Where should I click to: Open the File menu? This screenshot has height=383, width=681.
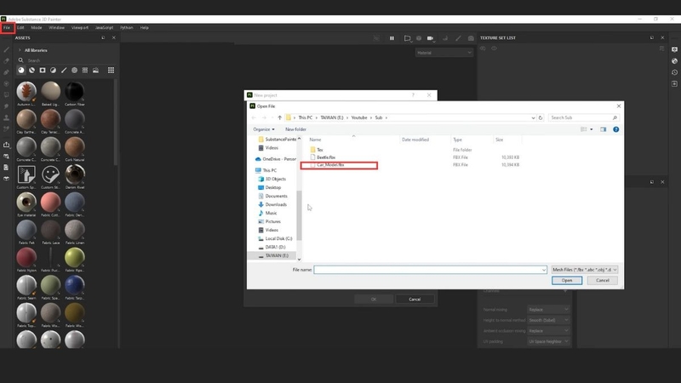(x=7, y=28)
